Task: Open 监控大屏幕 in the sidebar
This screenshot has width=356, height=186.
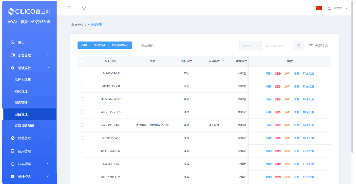Action: click(x=23, y=80)
